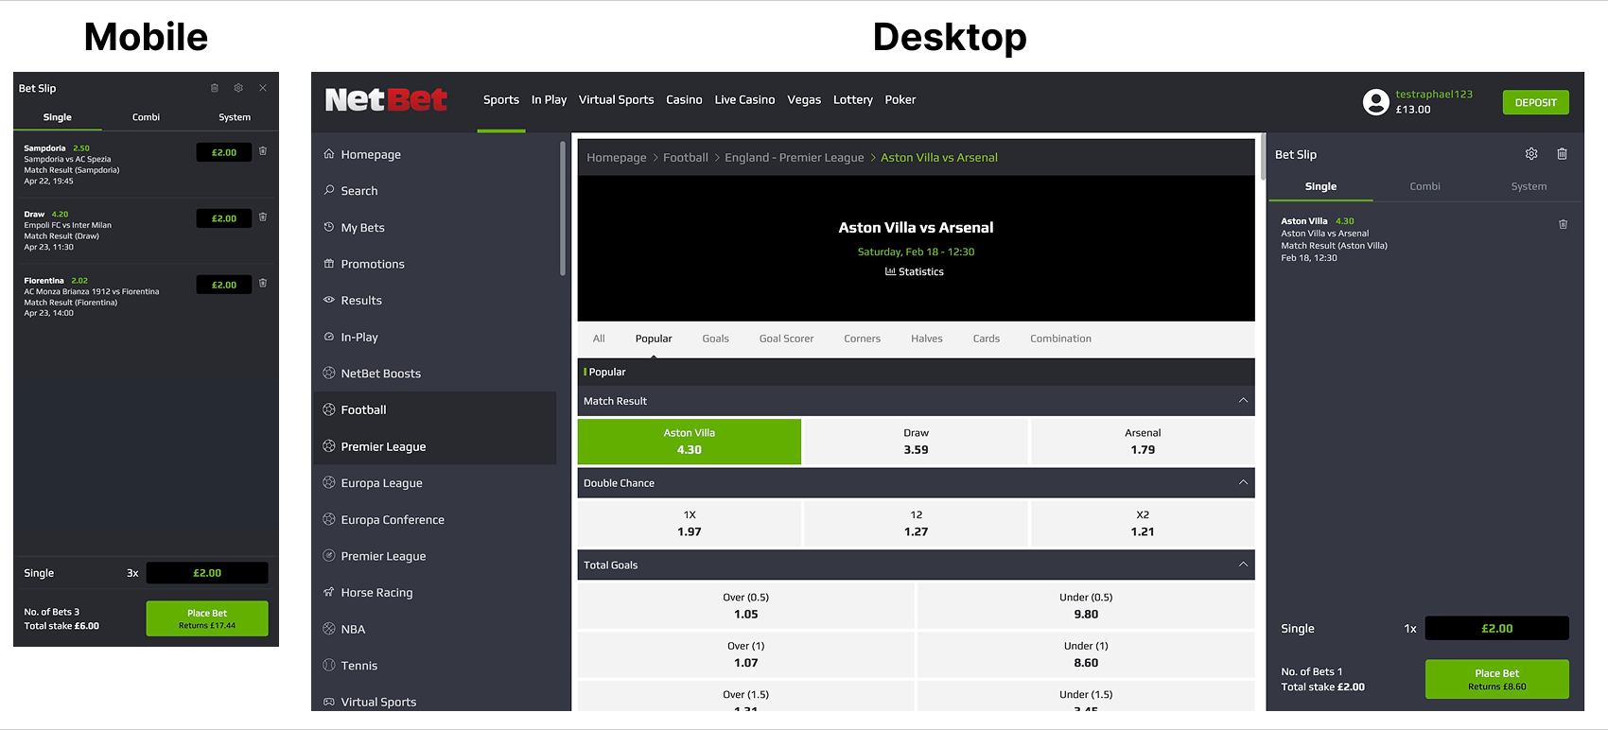The image size is (1608, 730).
Task: Toggle Aston Villa 4.30 odds selection
Action: pyautogui.click(x=689, y=442)
